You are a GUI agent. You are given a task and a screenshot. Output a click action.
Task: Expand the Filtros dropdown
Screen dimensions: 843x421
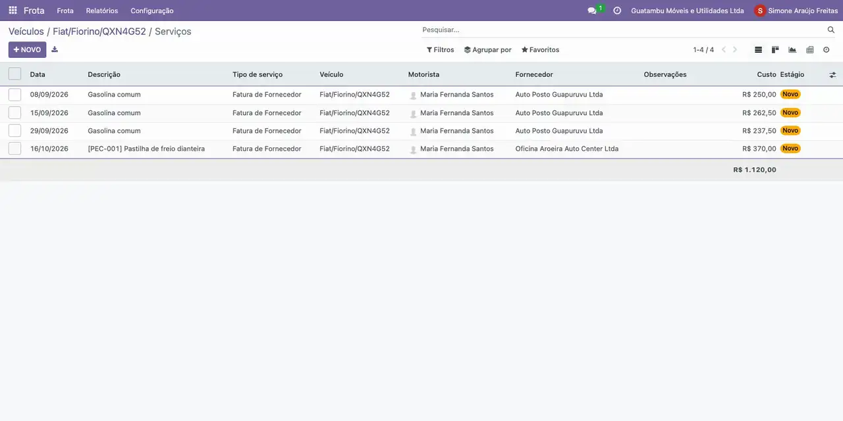[440, 49]
